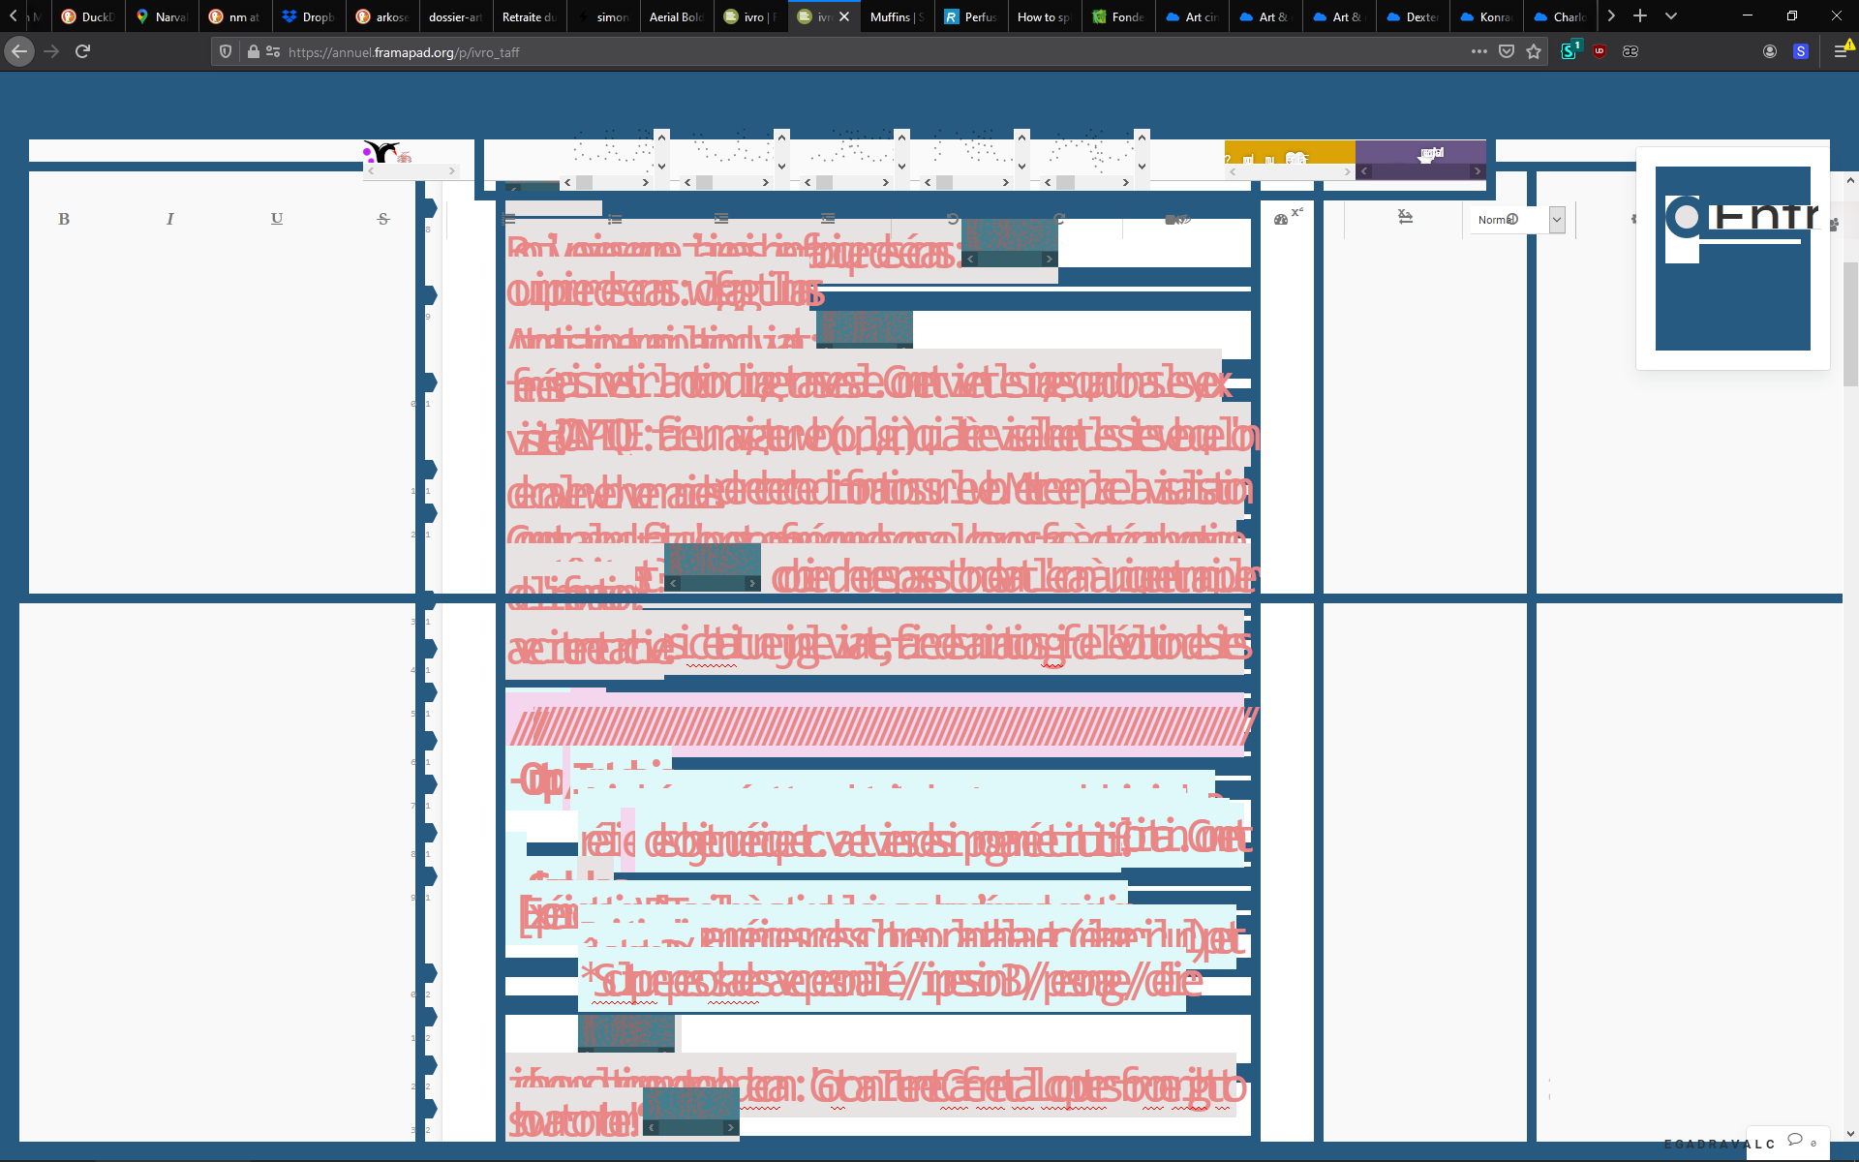
Task: Reload the page with the refresh icon
Action: [x=83, y=51]
